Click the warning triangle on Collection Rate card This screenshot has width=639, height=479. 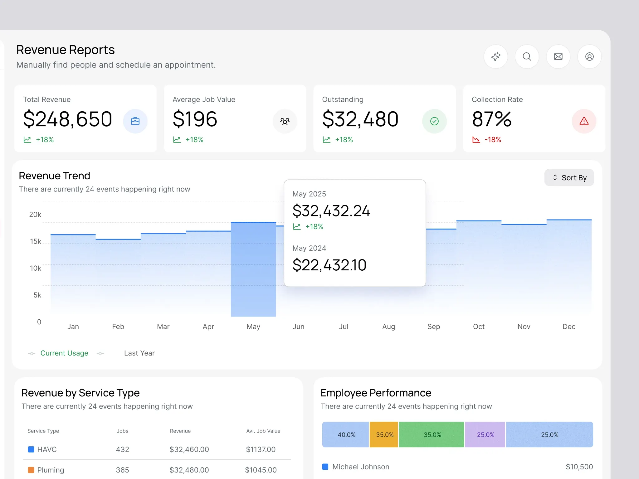[x=584, y=121]
